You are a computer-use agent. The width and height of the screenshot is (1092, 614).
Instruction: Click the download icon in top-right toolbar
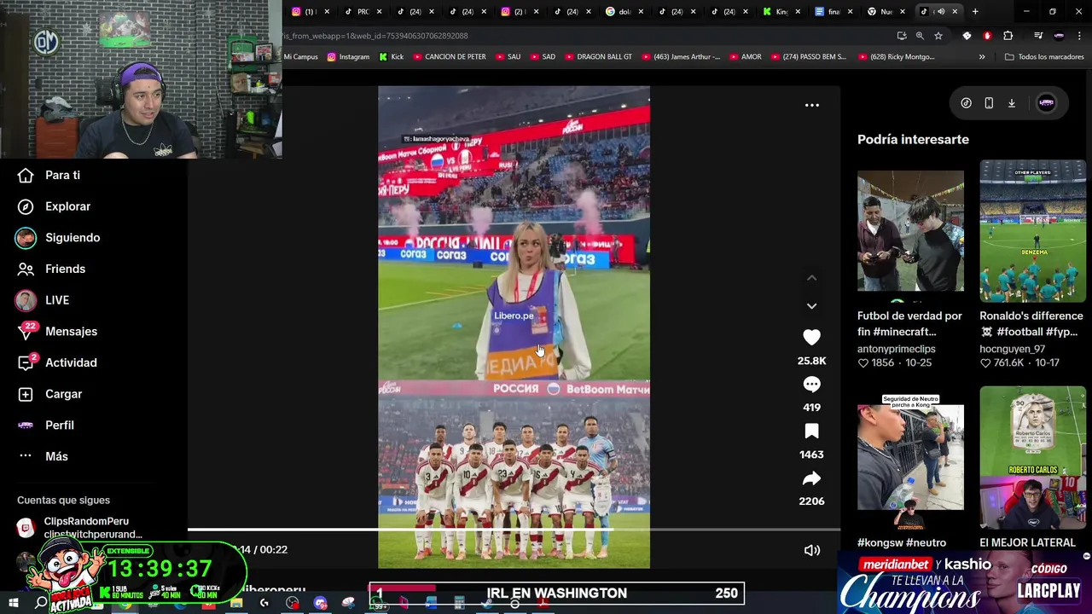(x=1012, y=103)
